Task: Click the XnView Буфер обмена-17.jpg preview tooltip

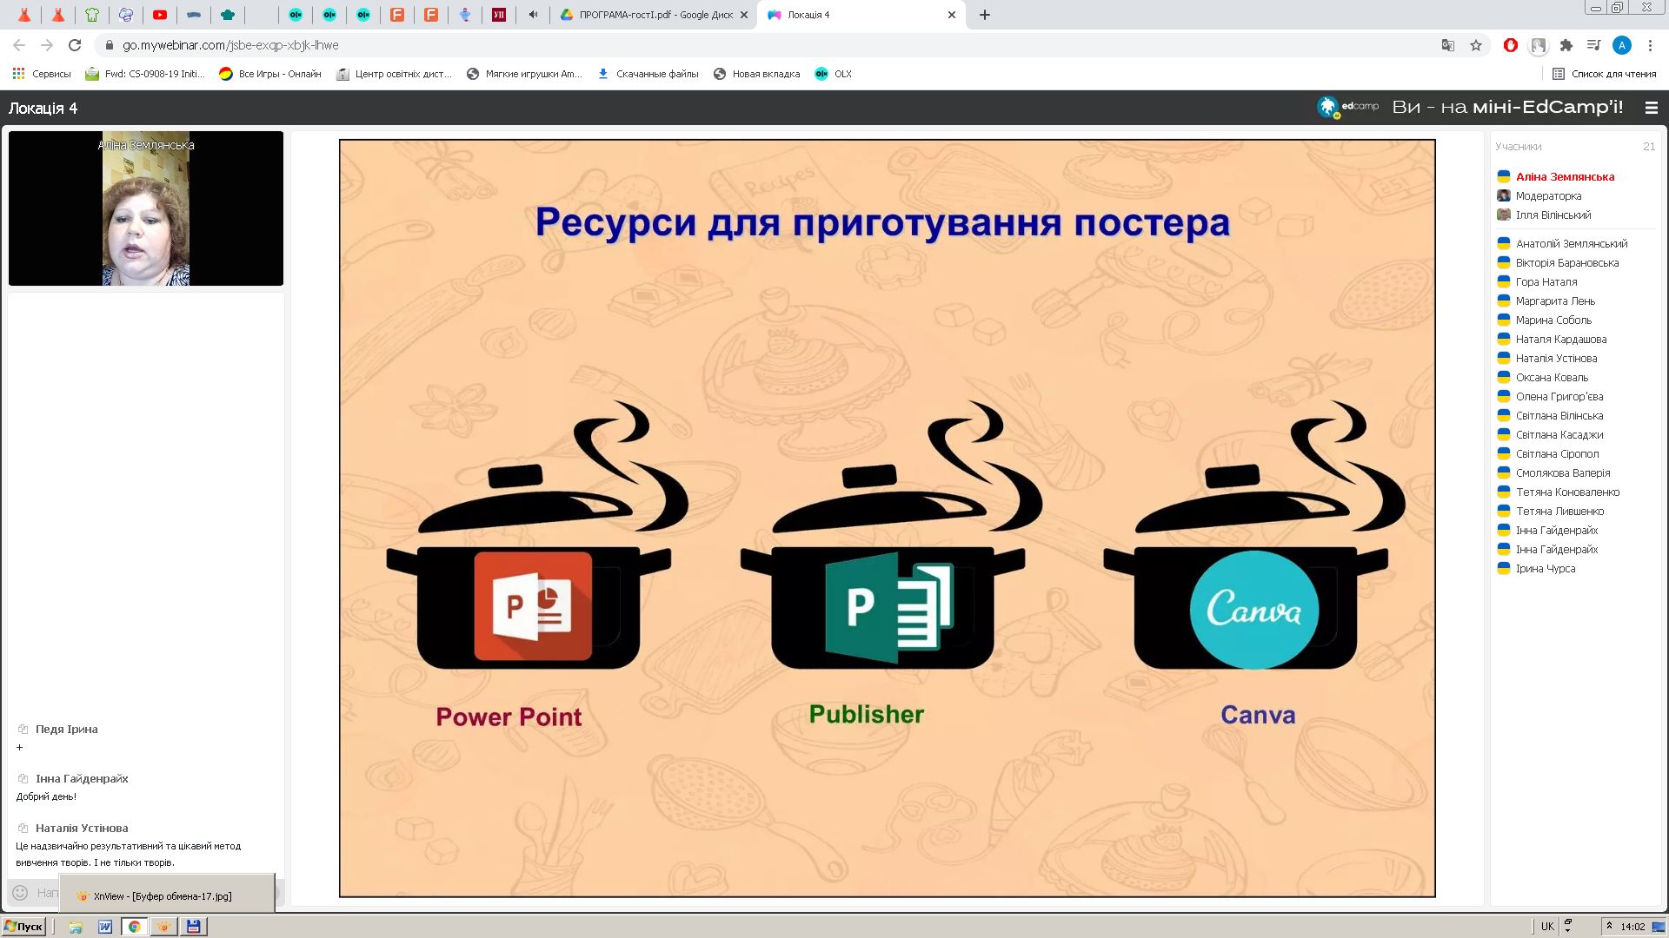Action: pos(167,895)
